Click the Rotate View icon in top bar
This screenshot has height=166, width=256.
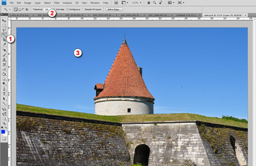161,3
